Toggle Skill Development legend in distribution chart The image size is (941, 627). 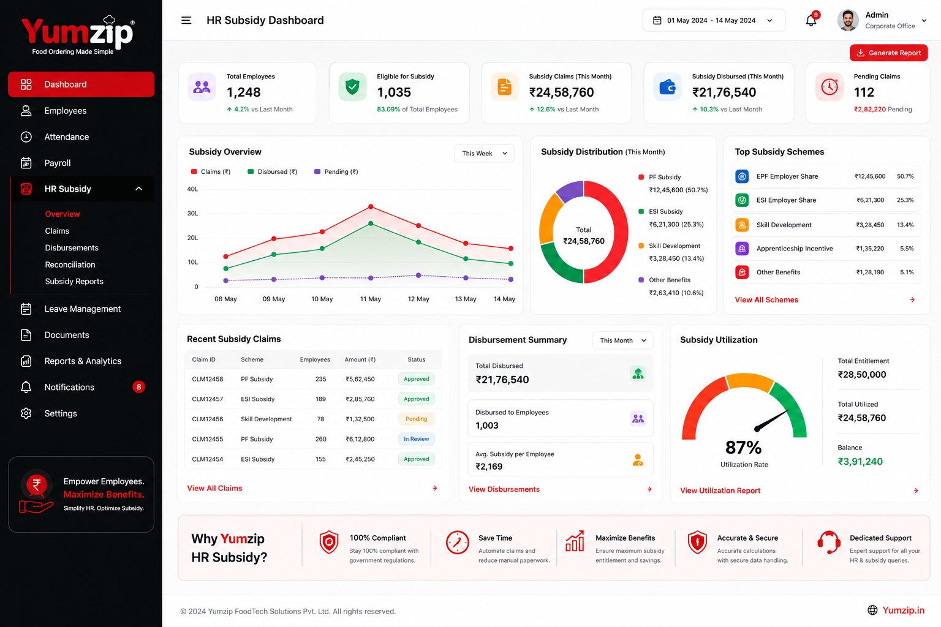click(669, 246)
